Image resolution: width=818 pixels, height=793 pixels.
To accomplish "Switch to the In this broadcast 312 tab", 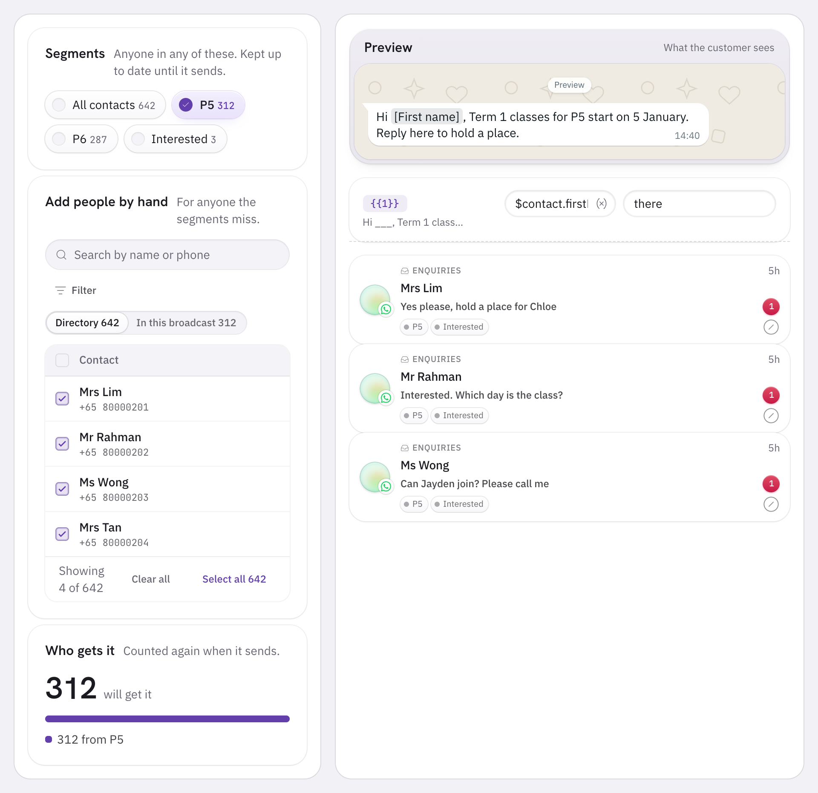I will pos(186,323).
